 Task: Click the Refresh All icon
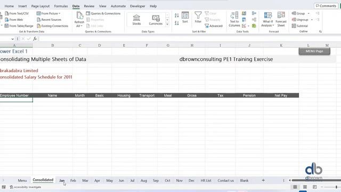(79, 15)
